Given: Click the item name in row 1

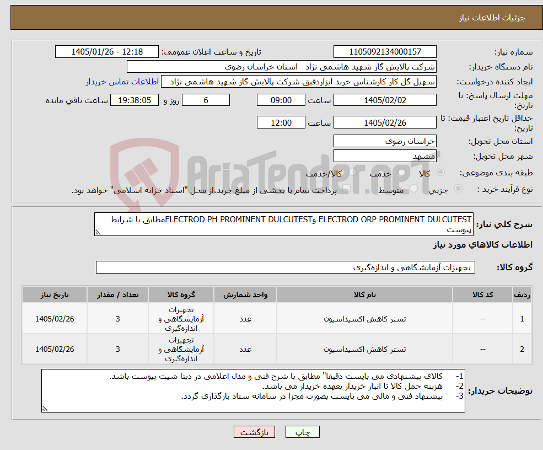Looking at the screenshot, I should coord(364,319).
